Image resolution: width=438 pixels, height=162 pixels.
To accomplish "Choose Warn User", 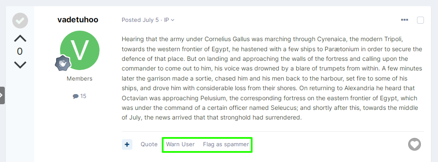I will click(x=181, y=144).
